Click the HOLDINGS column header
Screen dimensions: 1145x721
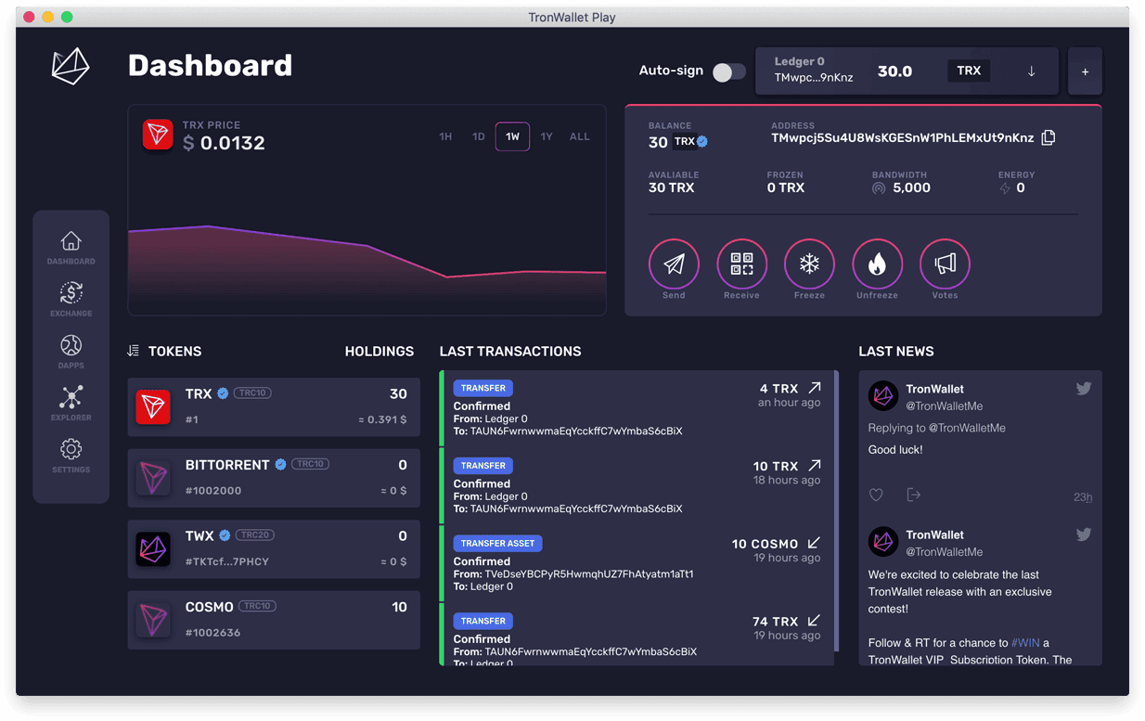tap(380, 351)
